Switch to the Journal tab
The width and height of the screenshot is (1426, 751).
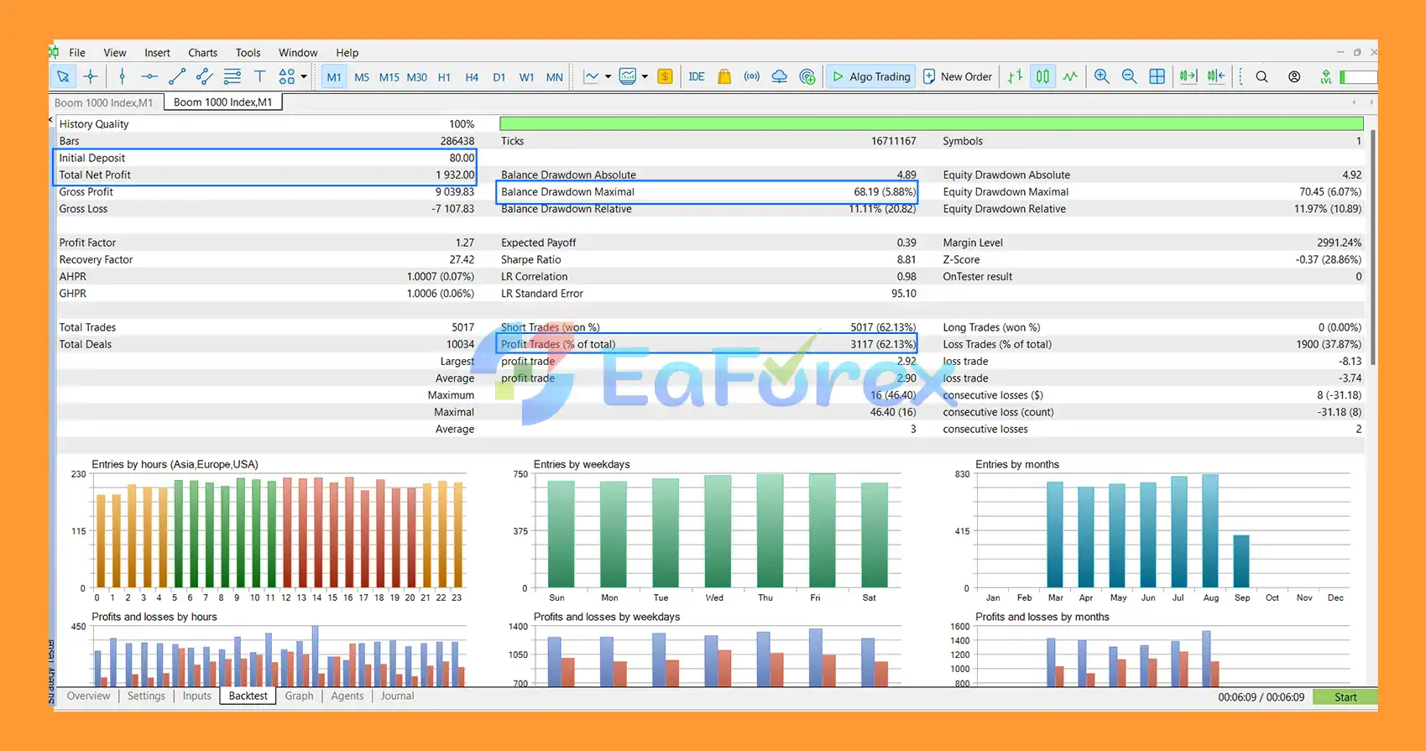397,696
